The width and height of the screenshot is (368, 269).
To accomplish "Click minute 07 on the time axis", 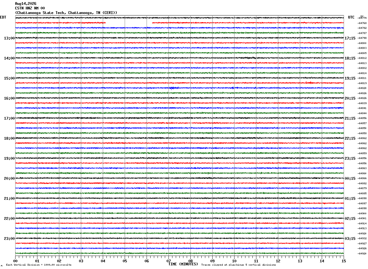I will coord(168,261).
